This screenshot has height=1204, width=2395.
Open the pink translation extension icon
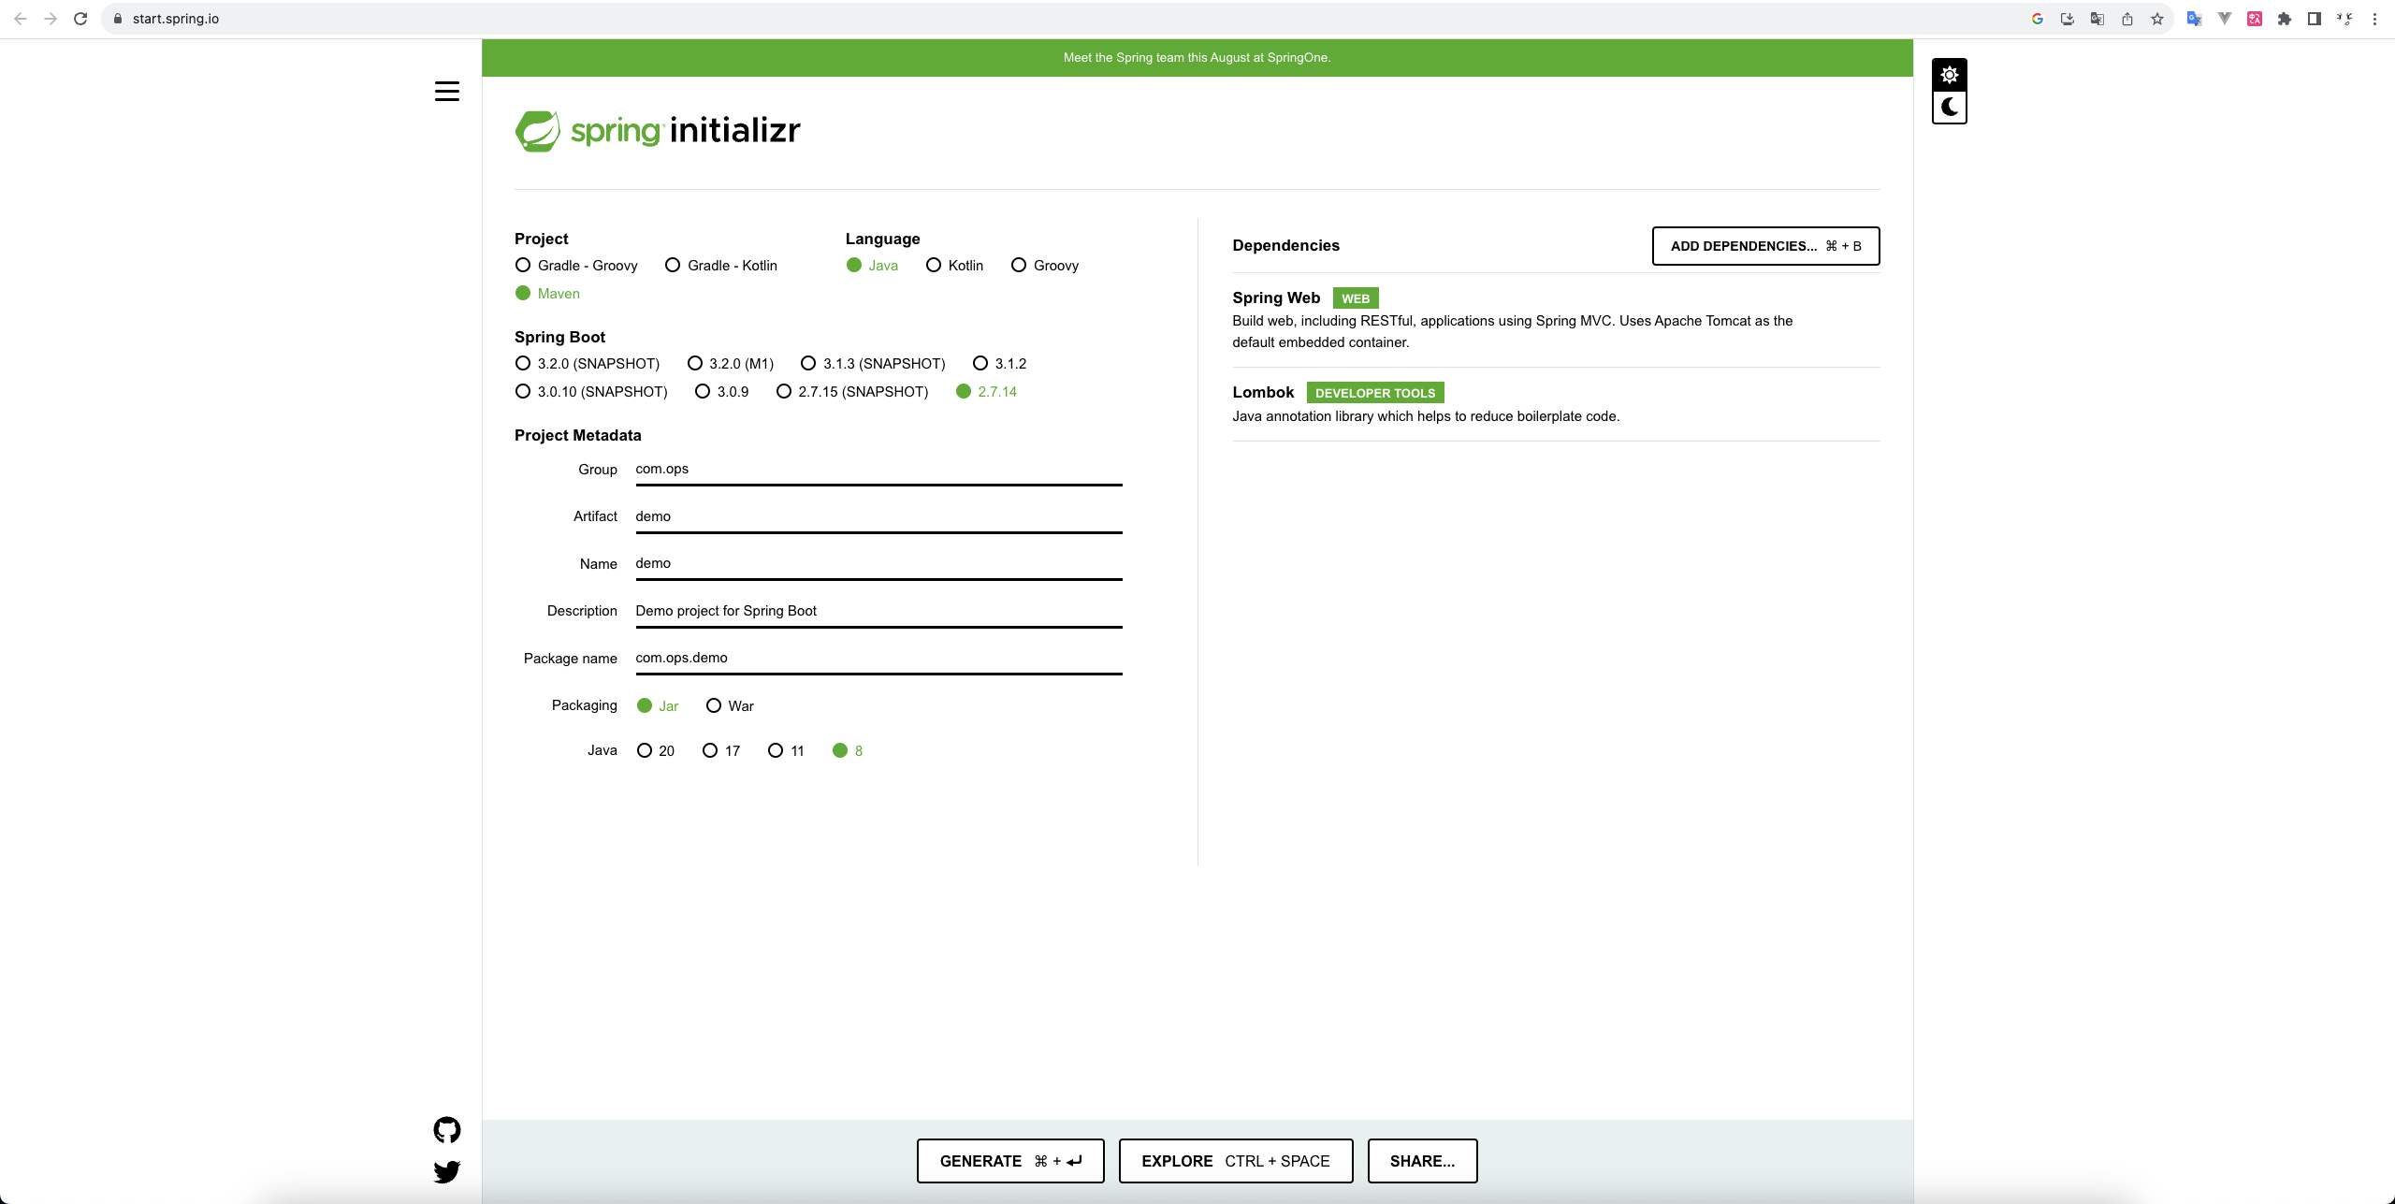point(2255,19)
